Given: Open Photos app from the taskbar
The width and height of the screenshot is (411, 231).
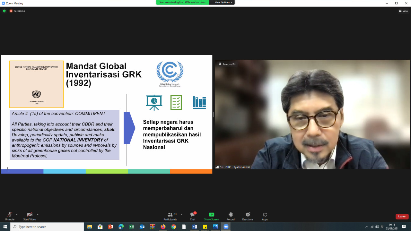Looking at the screenshot, I should coord(215,227).
